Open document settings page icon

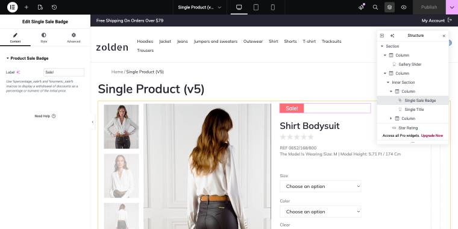(x=40, y=7)
